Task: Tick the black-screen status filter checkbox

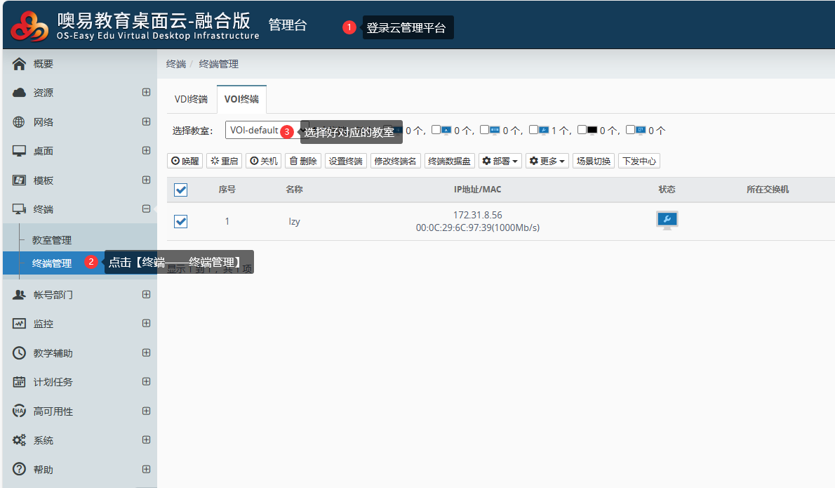Action: click(x=582, y=130)
